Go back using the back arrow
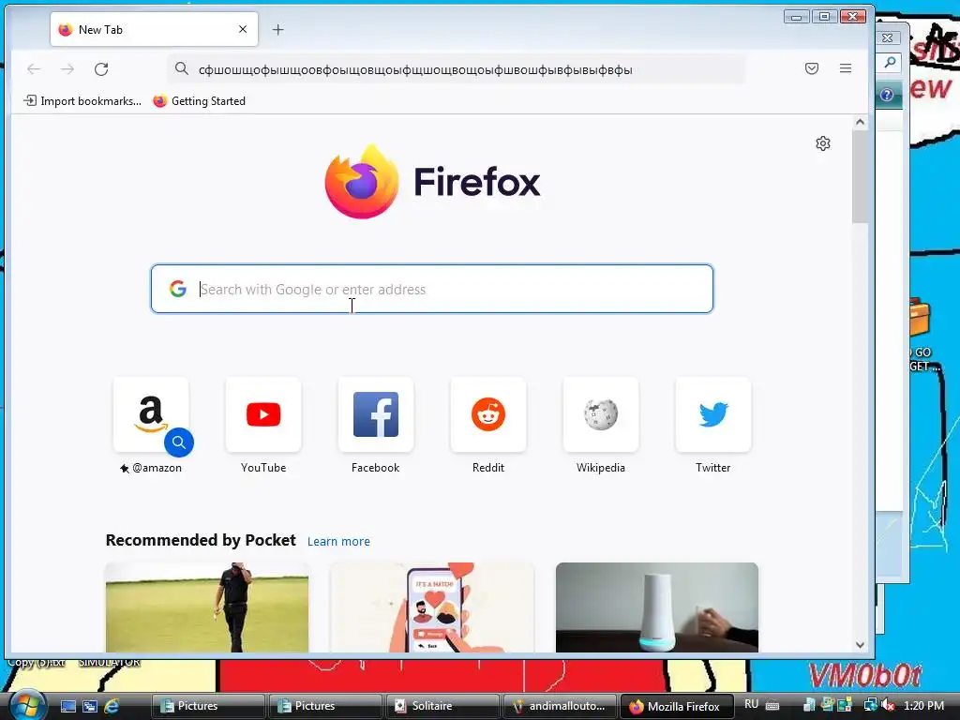This screenshot has height=720, width=960. pos(34,69)
